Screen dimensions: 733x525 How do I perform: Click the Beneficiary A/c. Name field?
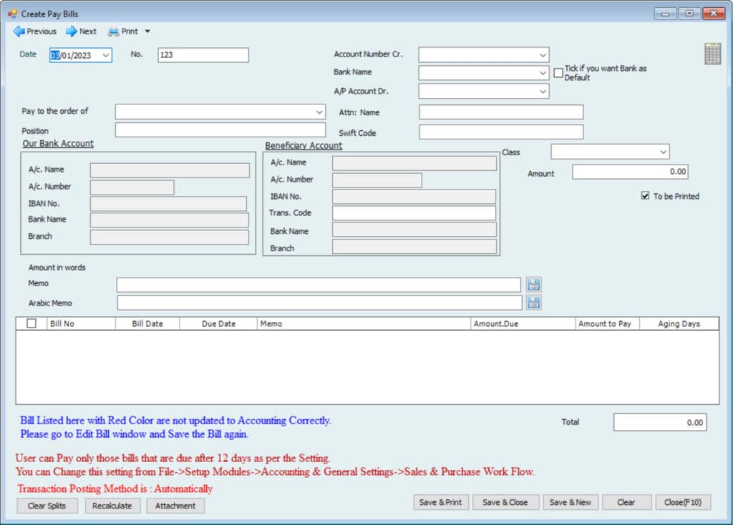pos(414,163)
